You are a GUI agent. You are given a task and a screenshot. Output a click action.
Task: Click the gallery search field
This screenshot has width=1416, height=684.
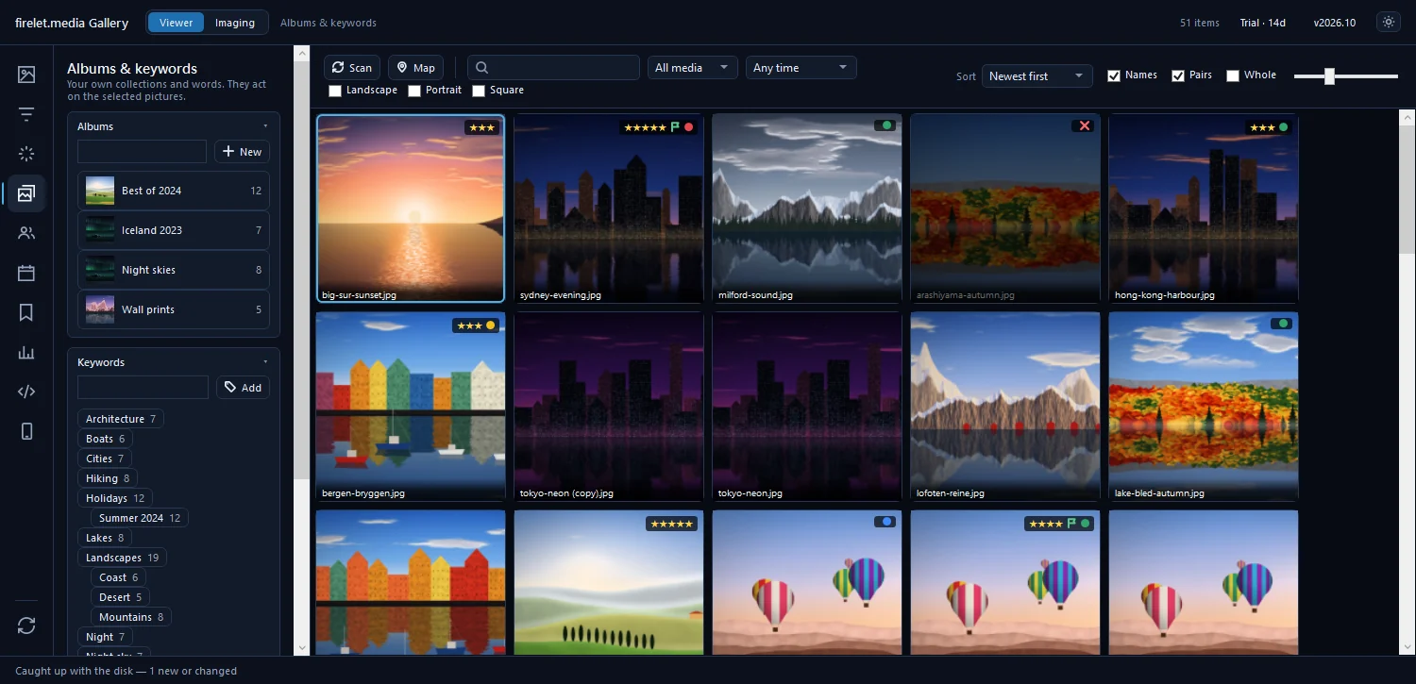click(553, 68)
